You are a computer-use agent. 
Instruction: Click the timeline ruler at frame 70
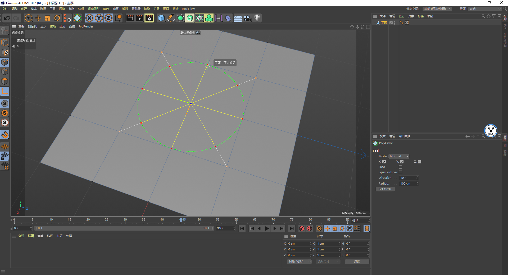coord(273,220)
